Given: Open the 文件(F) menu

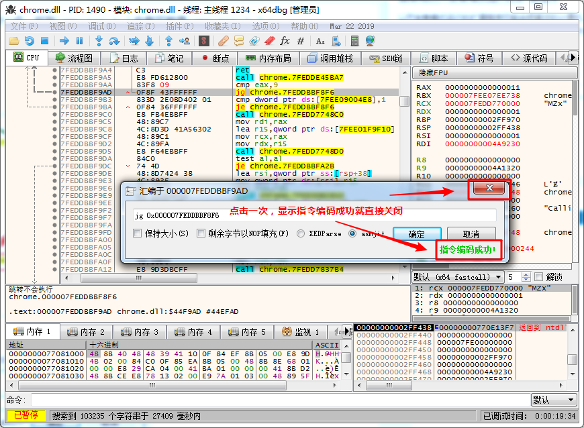Looking at the screenshot, I should (x=24, y=26).
